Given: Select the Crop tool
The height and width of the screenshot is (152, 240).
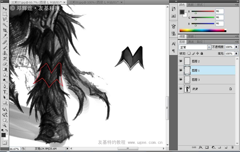Looking at the screenshot, I should (4, 30).
